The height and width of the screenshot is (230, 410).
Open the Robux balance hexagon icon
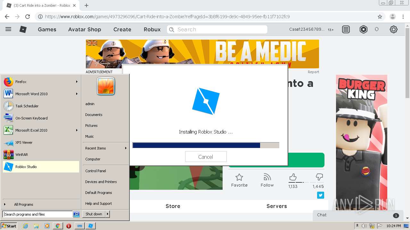[364, 29]
